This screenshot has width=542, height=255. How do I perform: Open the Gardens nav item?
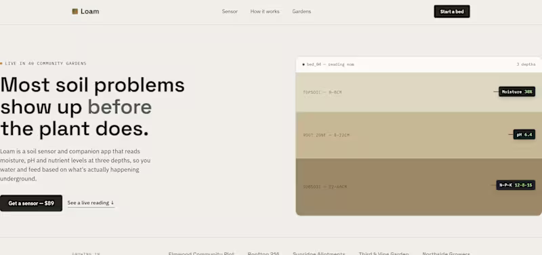[301, 12]
